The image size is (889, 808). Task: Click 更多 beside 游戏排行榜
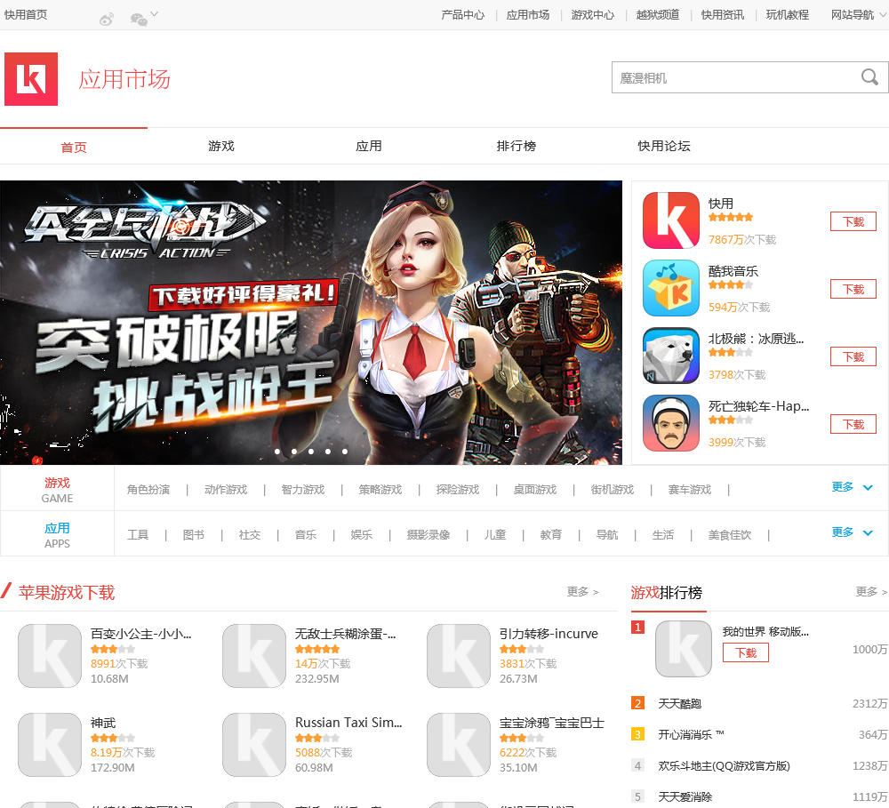point(871,592)
